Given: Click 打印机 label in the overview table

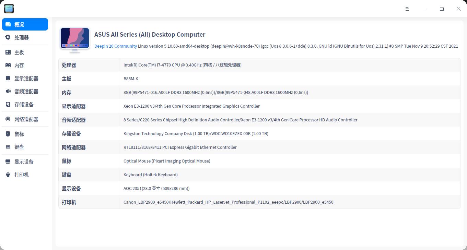Looking at the screenshot, I should click(x=69, y=202).
